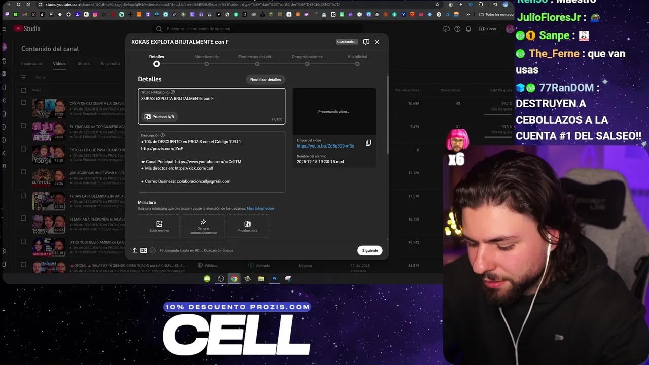The height and width of the screenshot is (365, 649).
Task: Switch to Inspiración tab in channel content
Action: pos(31,64)
